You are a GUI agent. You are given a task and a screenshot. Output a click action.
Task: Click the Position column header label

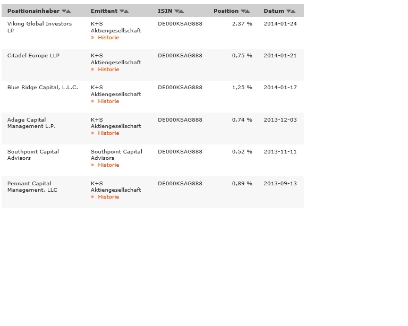tap(226, 11)
